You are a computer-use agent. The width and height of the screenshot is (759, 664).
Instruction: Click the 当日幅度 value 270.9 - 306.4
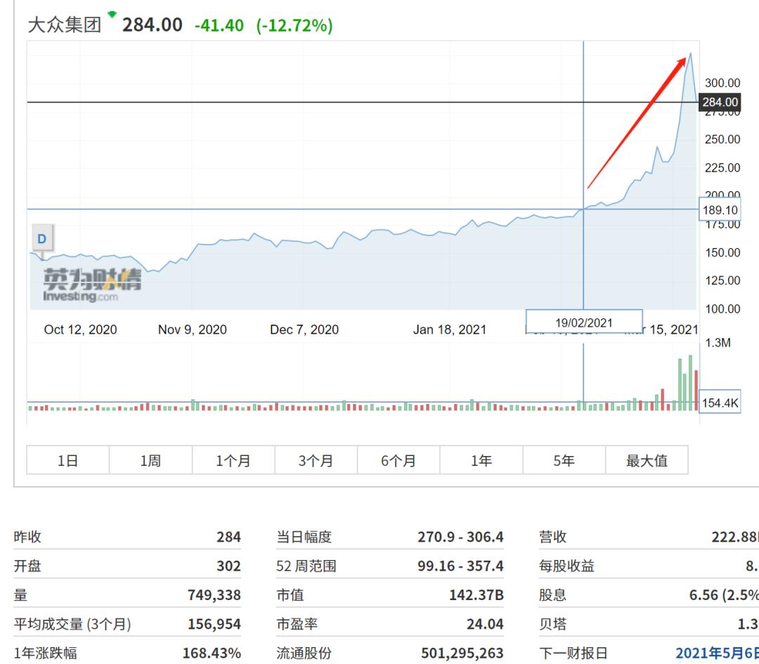click(460, 537)
